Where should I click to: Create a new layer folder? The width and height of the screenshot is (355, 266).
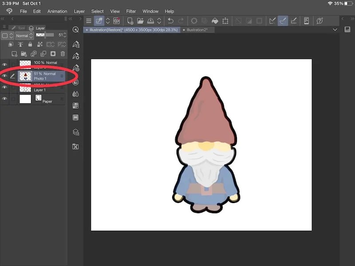tap(24, 53)
